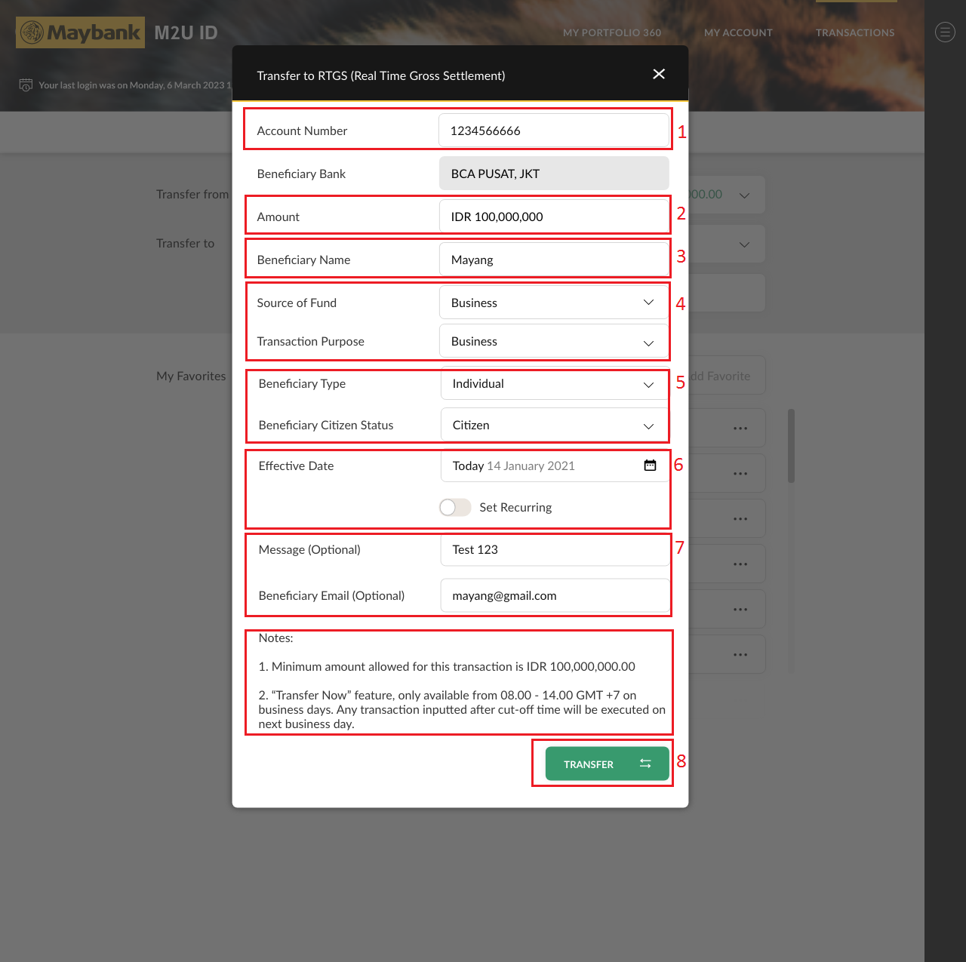Click the swap arrows icon on Transfer button
966x962 pixels.
click(x=645, y=764)
